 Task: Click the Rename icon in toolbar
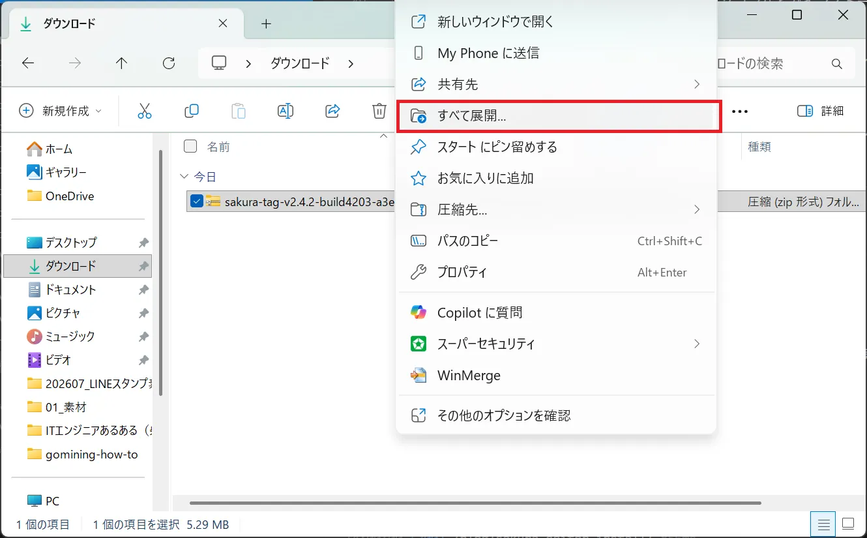click(x=286, y=111)
